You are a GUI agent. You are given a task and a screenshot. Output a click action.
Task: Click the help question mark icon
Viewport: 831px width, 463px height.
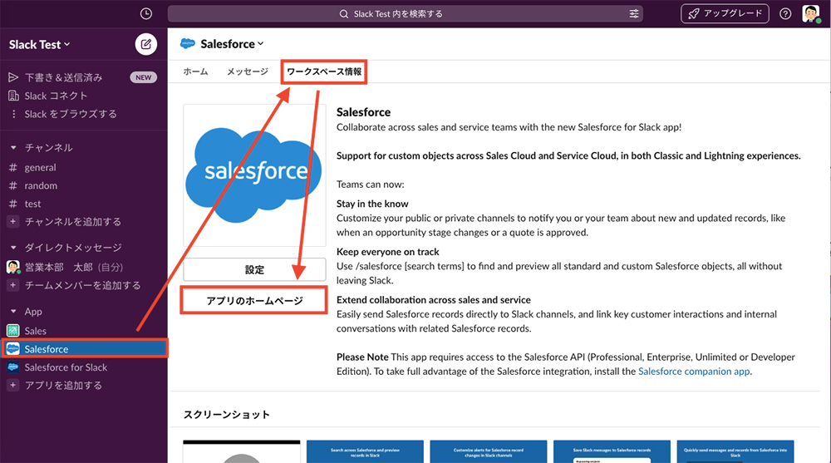tap(785, 14)
